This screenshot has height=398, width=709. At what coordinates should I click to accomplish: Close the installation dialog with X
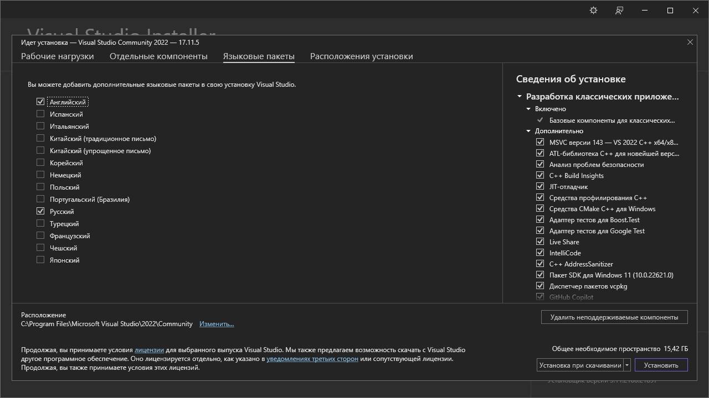pyautogui.click(x=690, y=42)
